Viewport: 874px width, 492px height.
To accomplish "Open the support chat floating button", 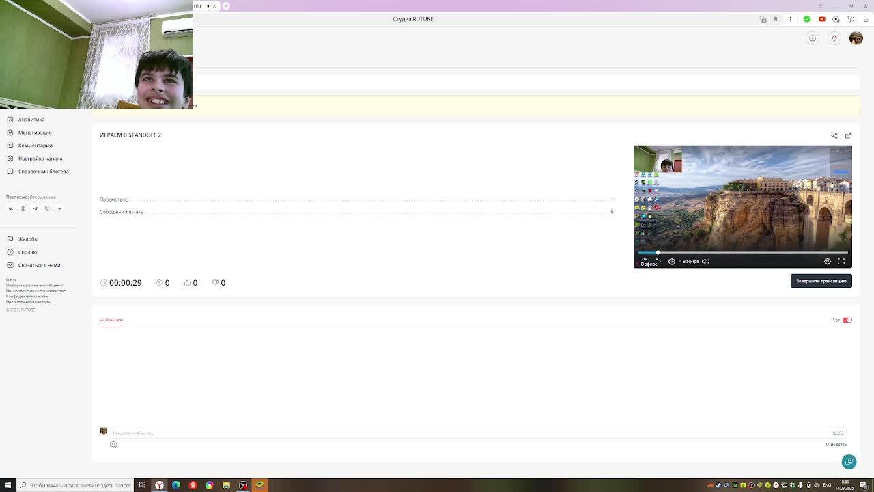I will [849, 462].
